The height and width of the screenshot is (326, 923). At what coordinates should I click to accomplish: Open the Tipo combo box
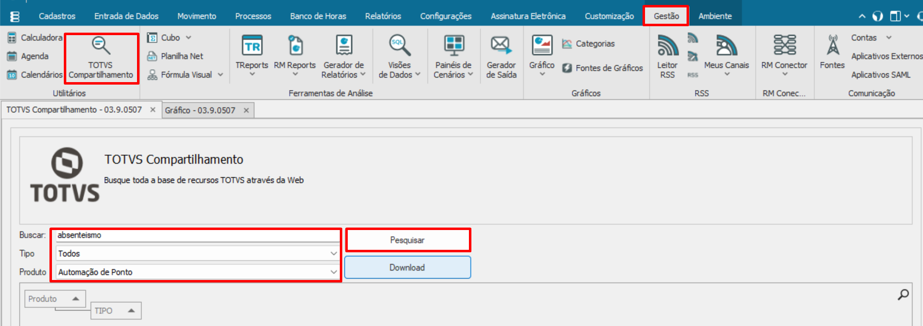(197, 253)
